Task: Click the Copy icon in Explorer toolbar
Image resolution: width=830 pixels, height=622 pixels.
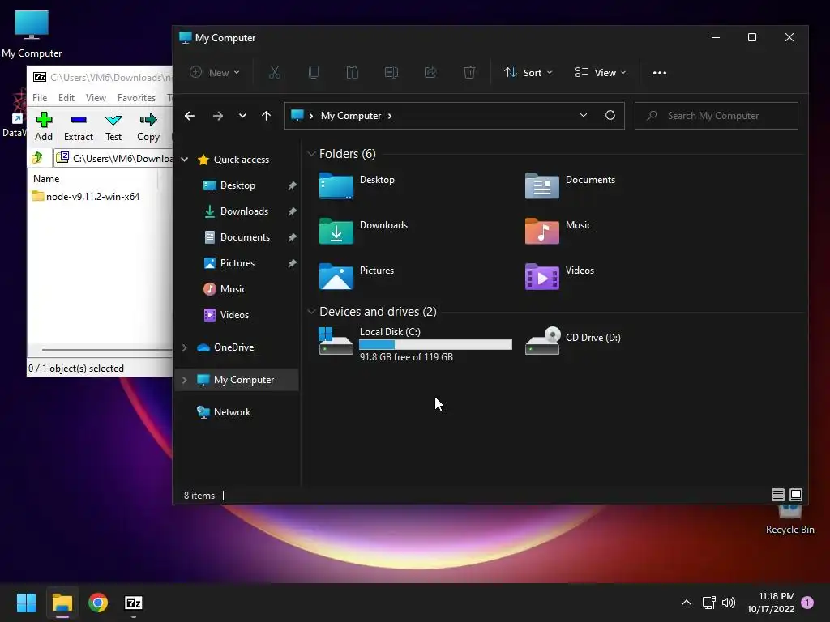Action: click(314, 72)
